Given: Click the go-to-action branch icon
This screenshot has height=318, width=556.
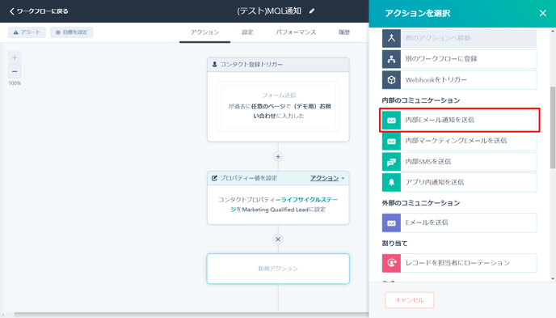Looking at the screenshot, I should (391, 38).
